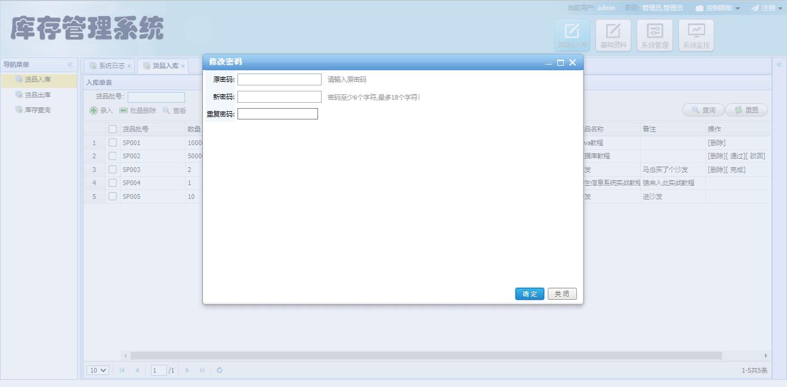Open the 货品出入库 module icon

572,35
